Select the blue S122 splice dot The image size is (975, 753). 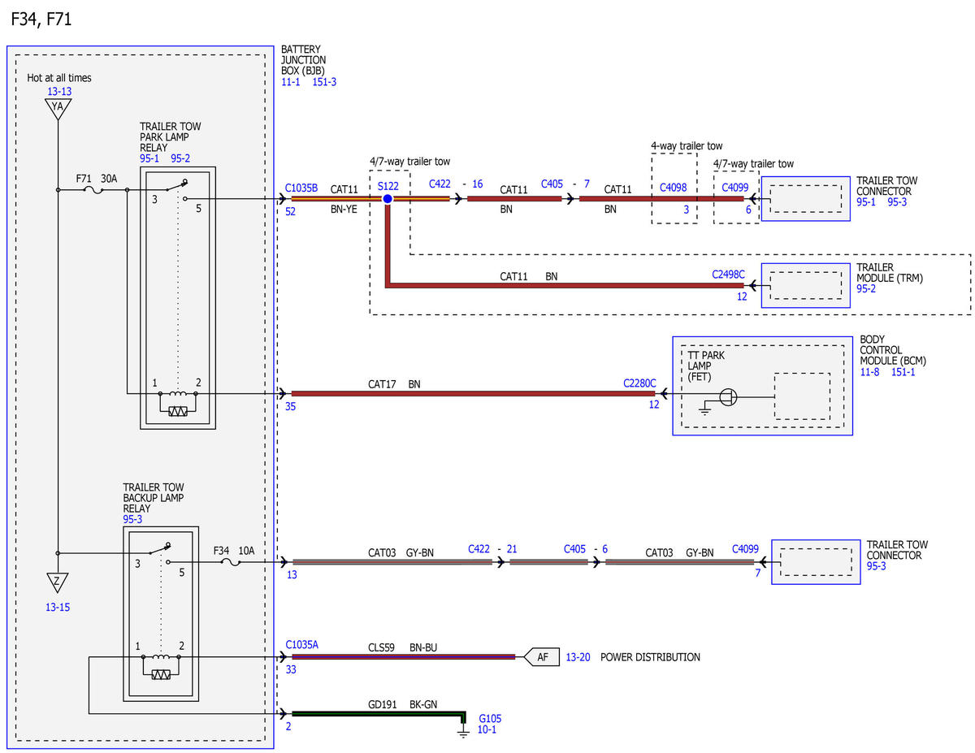(x=388, y=199)
